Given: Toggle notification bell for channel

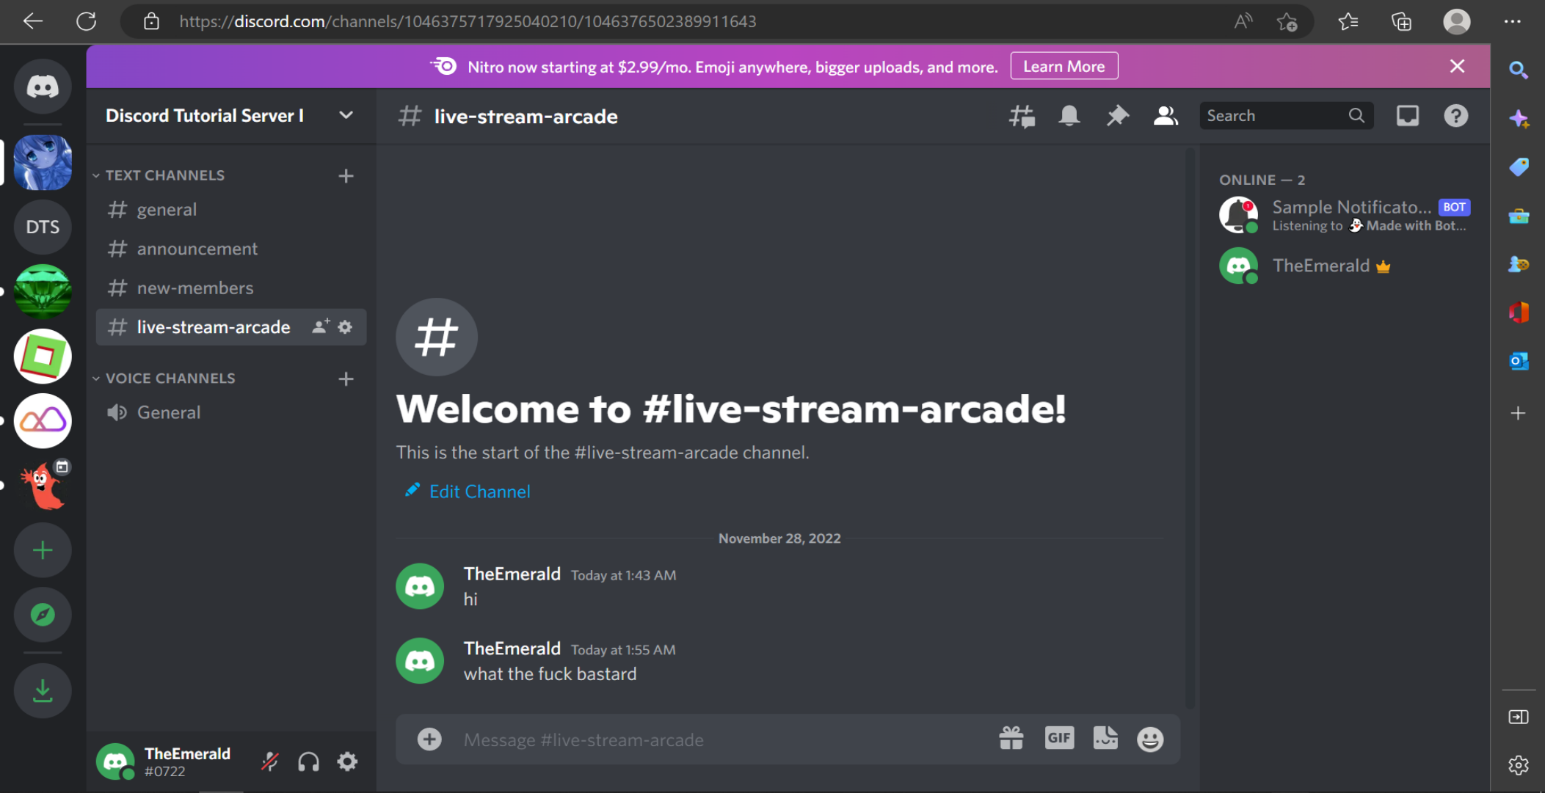Looking at the screenshot, I should click(x=1069, y=114).
